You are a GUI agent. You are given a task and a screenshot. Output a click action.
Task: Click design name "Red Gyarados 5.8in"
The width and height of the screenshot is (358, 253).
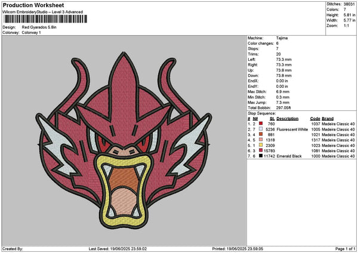point(39,27)
